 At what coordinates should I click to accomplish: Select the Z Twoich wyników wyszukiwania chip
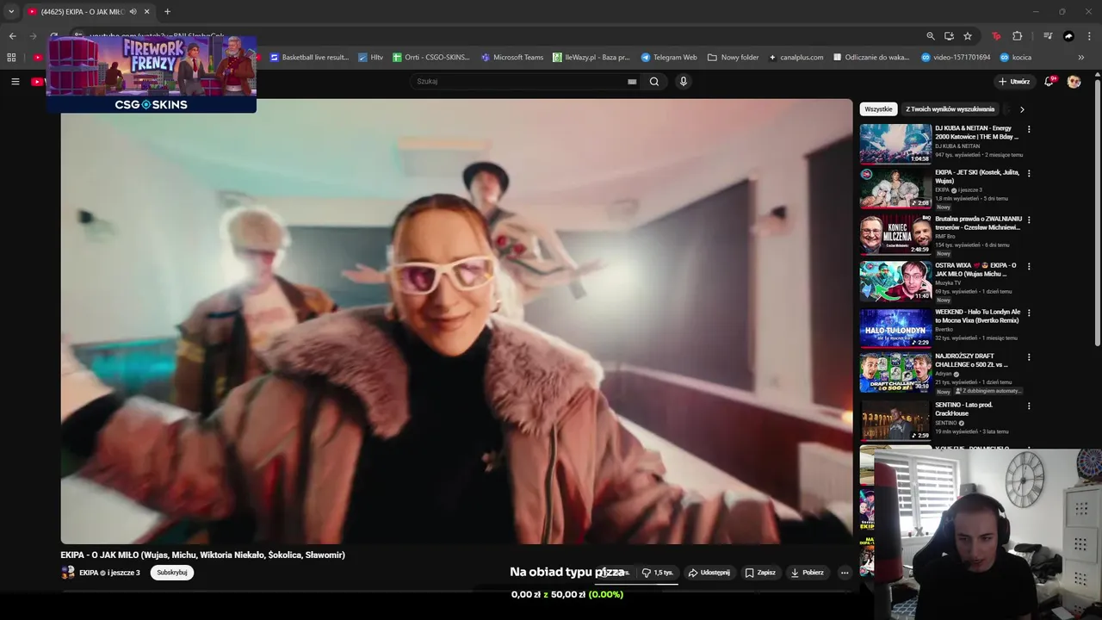point(950,109)
